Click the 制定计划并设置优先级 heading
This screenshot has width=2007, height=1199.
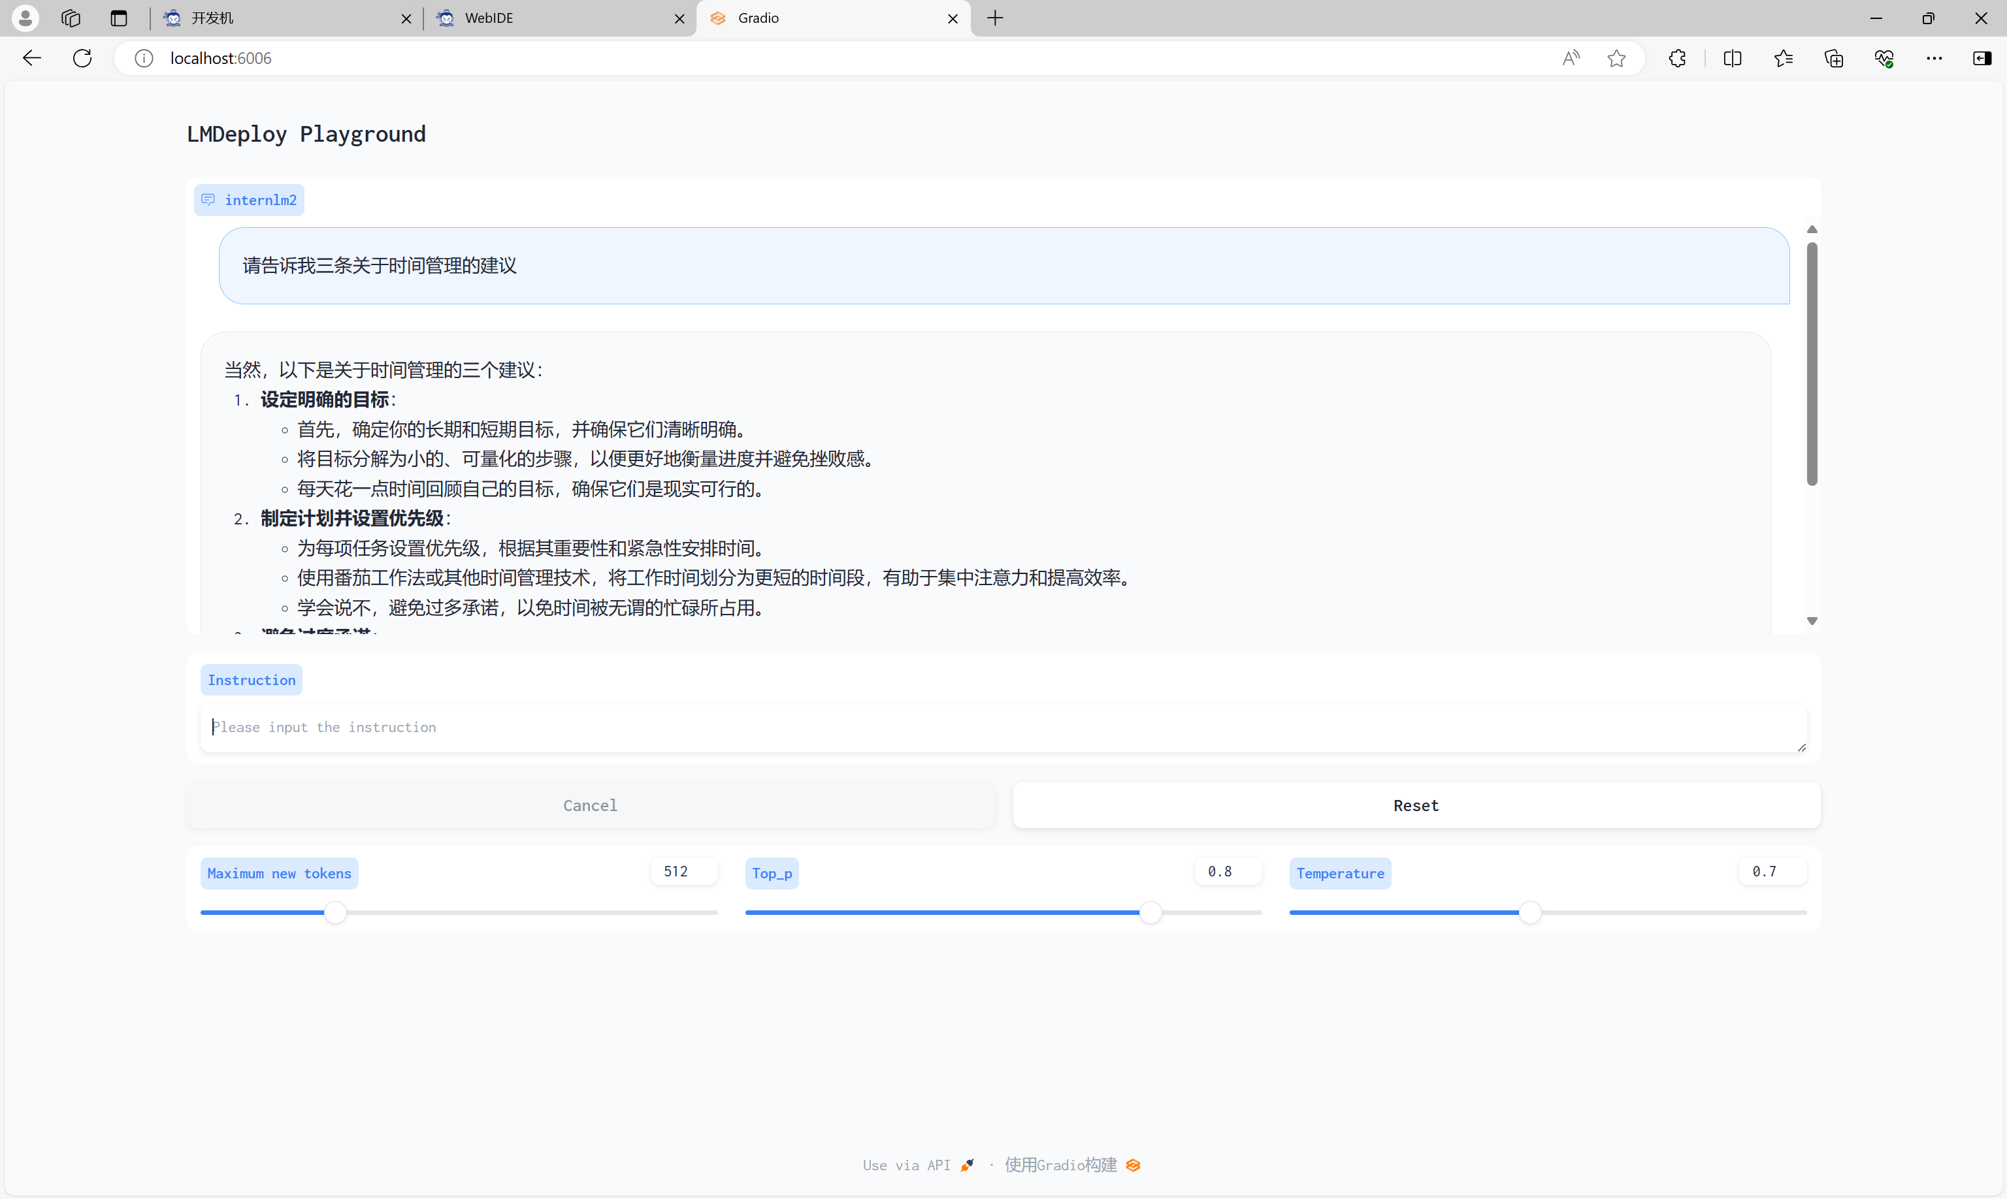tap(351, 518)
